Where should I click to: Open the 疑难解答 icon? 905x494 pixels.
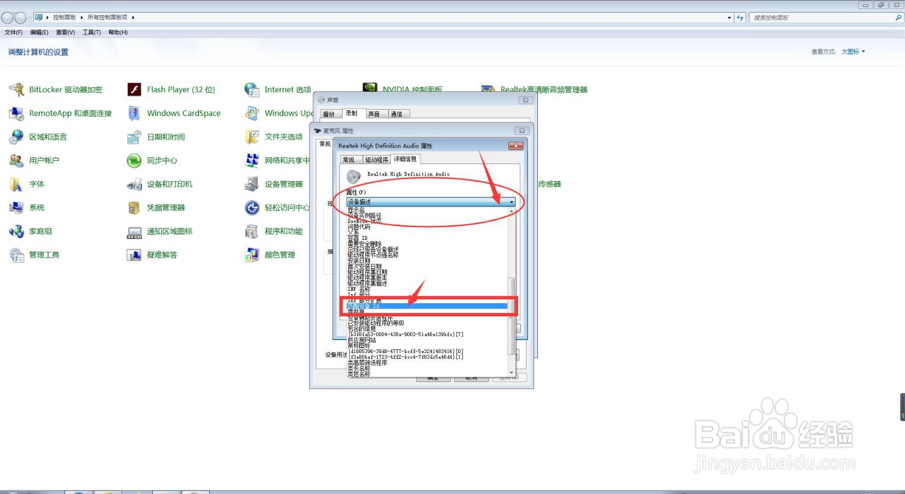[x=134, y=255]
